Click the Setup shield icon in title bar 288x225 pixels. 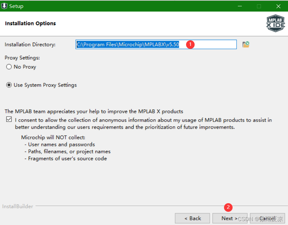point(4,6)
